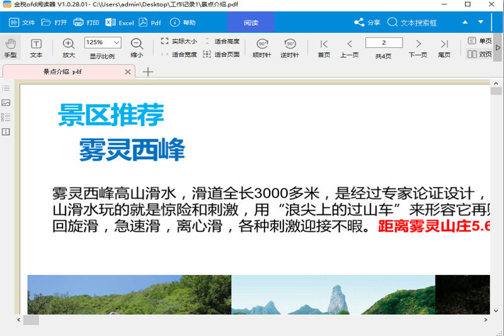Switch to the 阅读 (Read) tab

coord(251,23)
